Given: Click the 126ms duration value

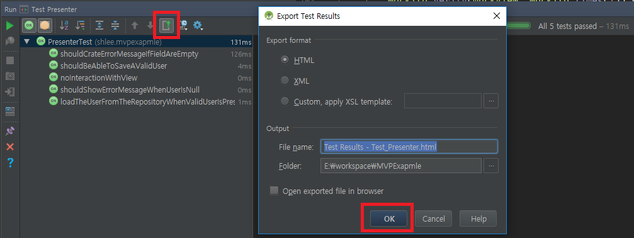Looking at the screenshot, I should [x=241, y=54].
